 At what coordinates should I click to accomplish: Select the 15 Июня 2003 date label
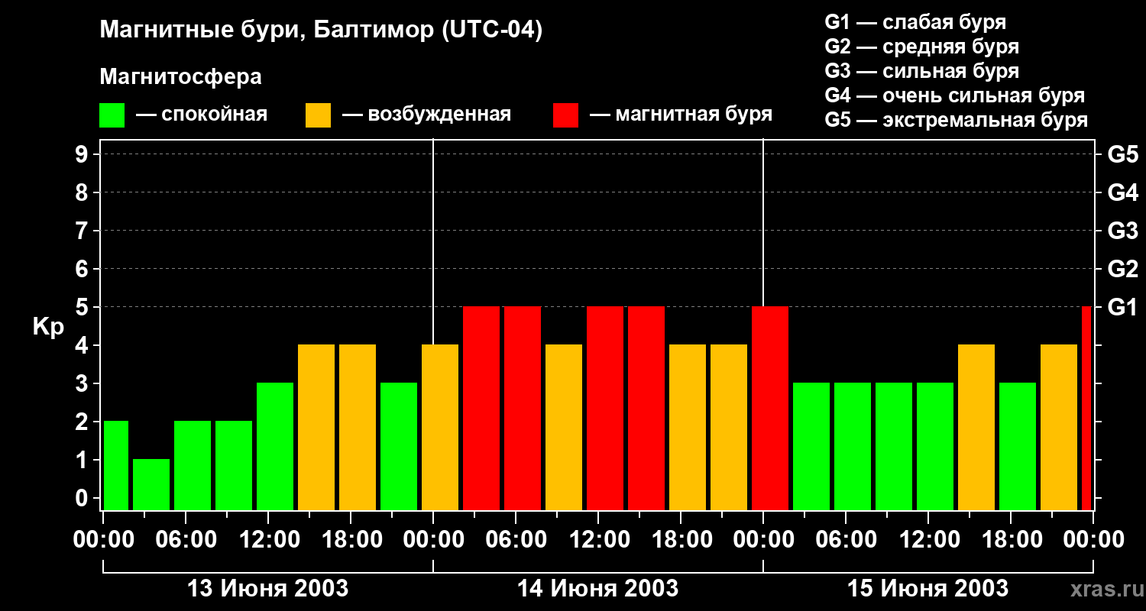(x=927, y=589)
